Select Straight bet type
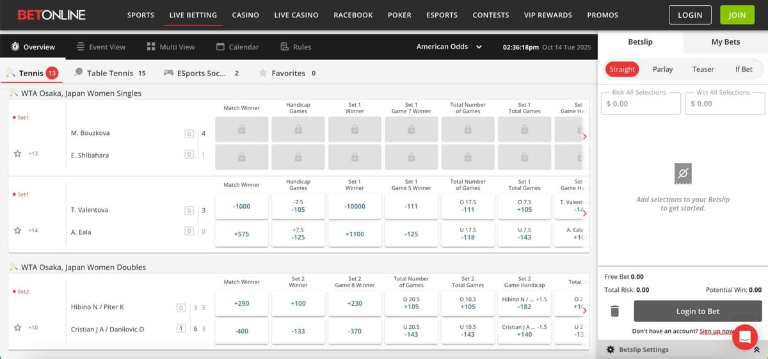Viewport: 768px width, 359px height. pos(622,69)
